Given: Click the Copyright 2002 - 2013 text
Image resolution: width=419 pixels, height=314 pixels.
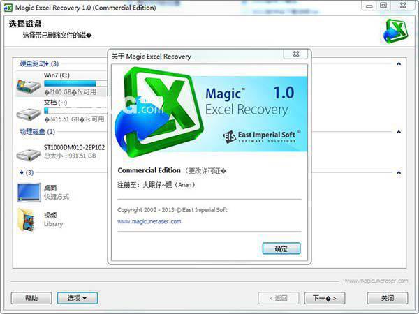Looking at the screenshot, I should 172,210.
